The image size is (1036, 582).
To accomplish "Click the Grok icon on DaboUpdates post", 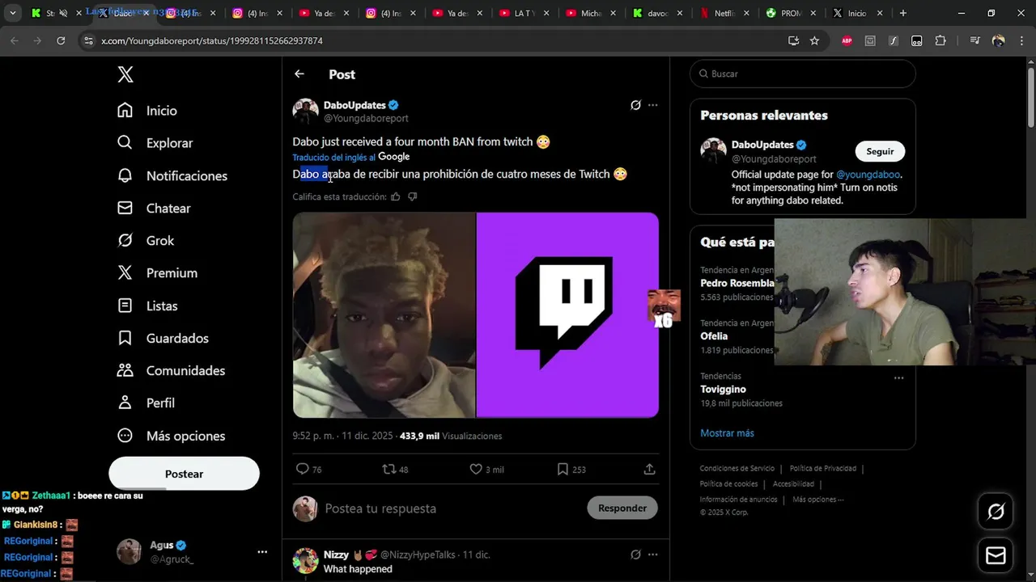I will [635, 105].
